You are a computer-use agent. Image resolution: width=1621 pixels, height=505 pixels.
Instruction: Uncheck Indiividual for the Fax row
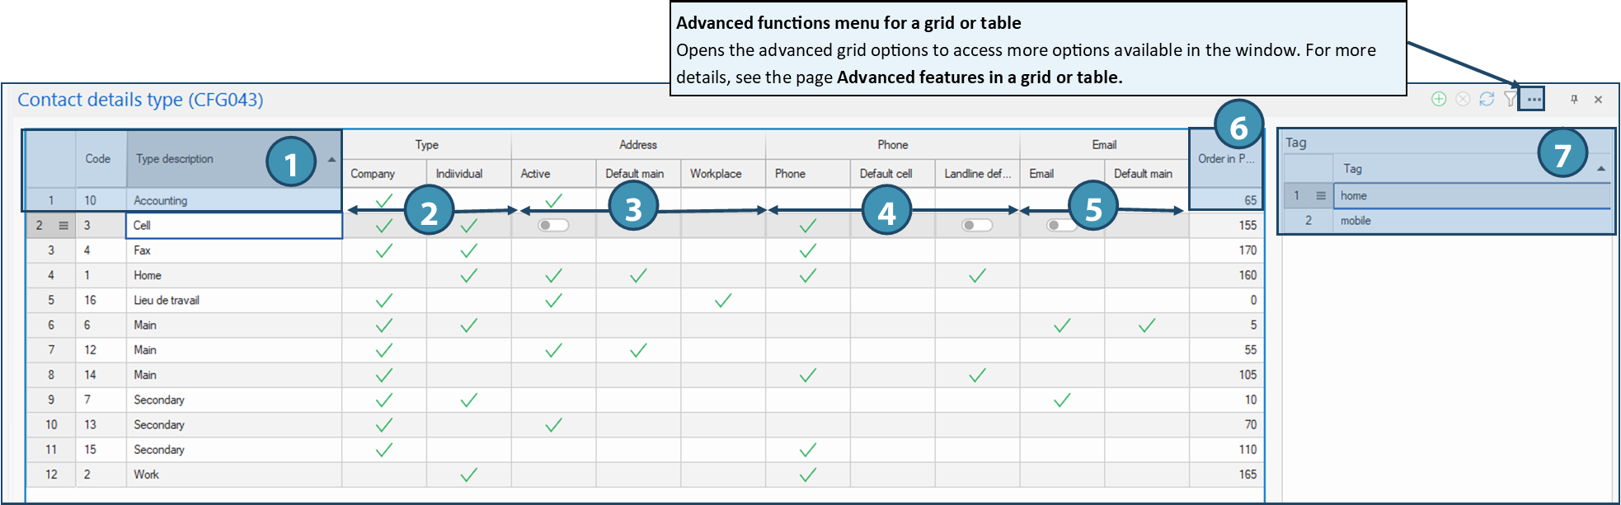[468, 250]
